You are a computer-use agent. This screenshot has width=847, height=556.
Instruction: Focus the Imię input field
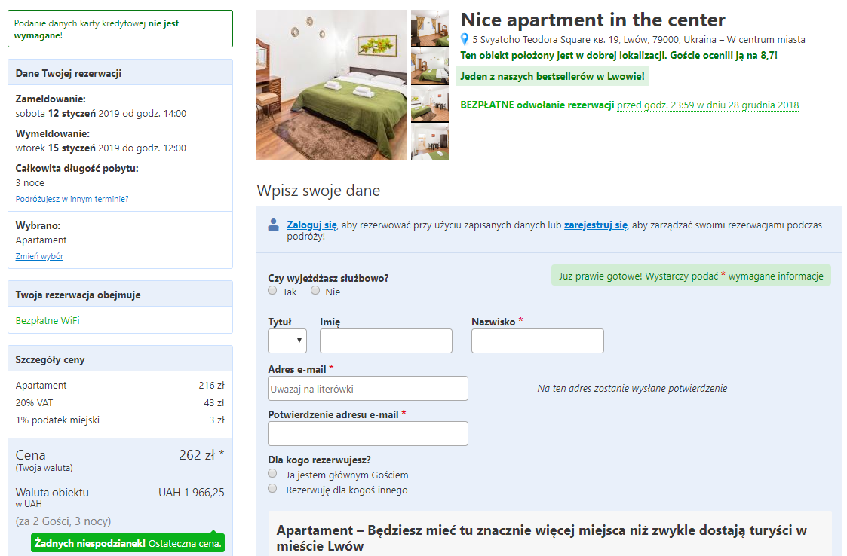(x=385, y=341)
